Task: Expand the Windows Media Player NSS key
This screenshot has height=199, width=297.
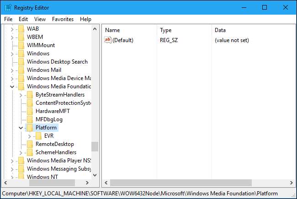Action: coord(12,161)
